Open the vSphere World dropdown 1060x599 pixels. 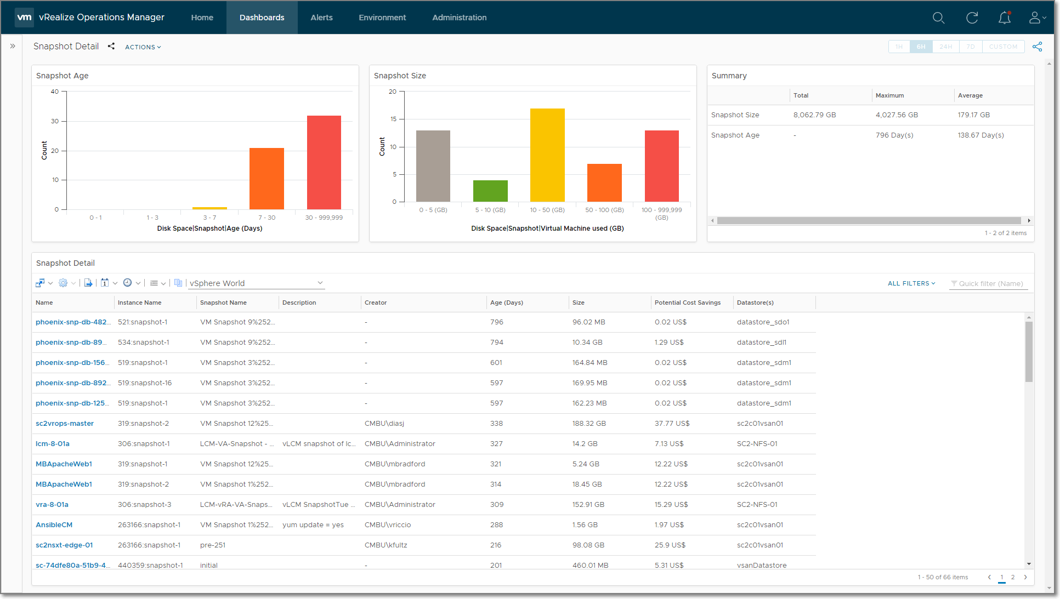coord(256,283)
